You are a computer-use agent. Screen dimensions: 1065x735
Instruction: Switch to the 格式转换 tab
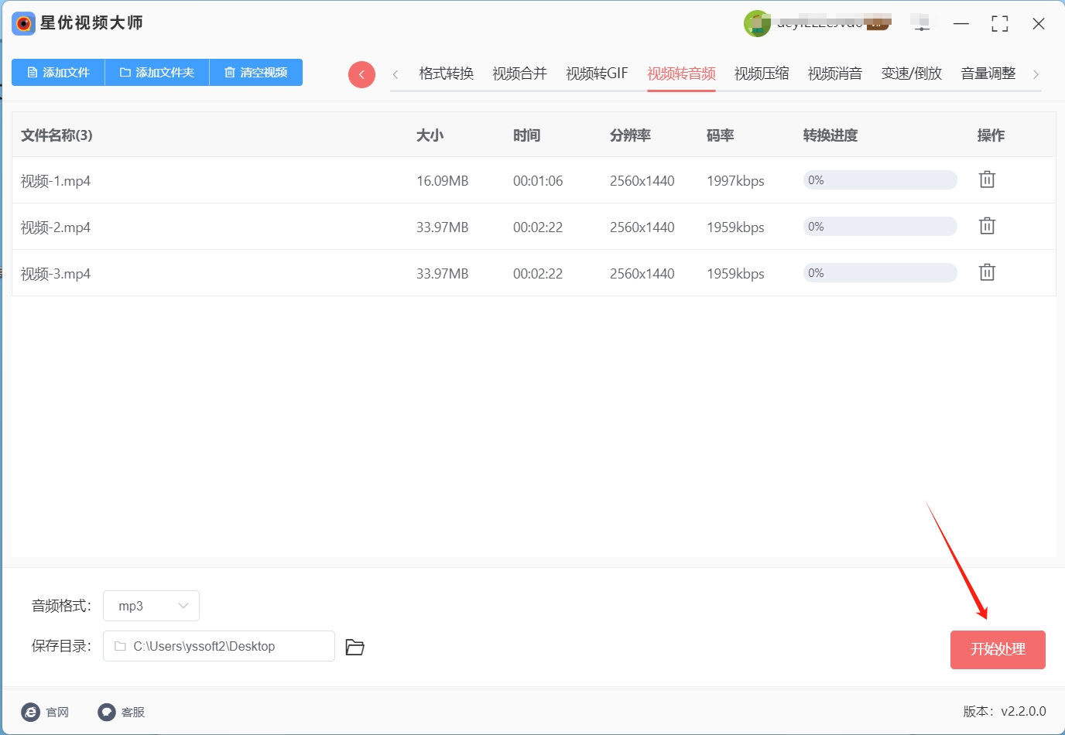click(446, 73)
